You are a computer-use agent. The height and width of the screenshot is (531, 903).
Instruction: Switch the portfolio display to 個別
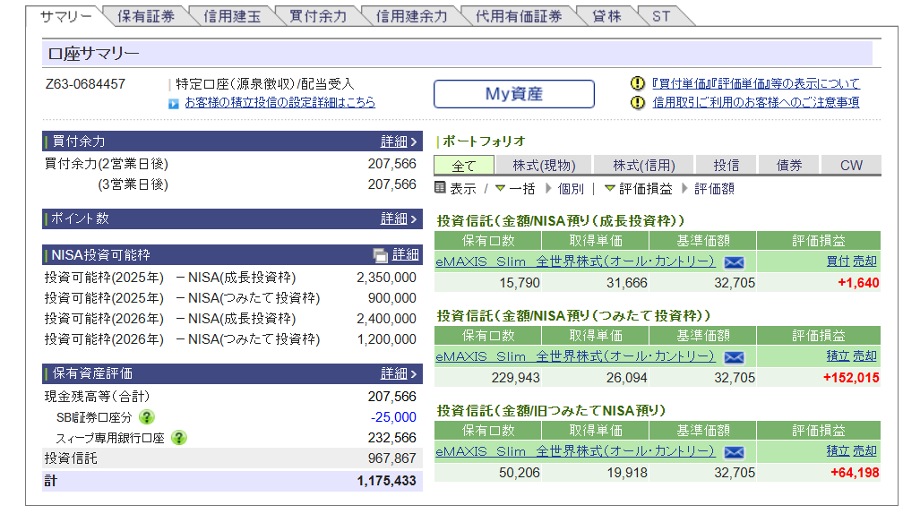(x=570, y=189)
